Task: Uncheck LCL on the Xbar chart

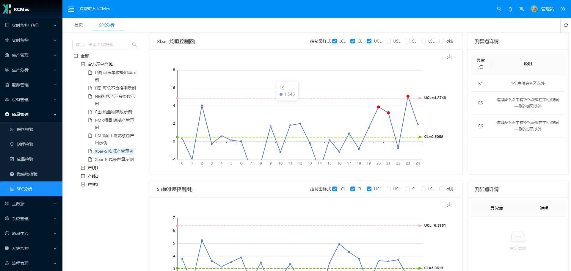Action: pos(335,41)
